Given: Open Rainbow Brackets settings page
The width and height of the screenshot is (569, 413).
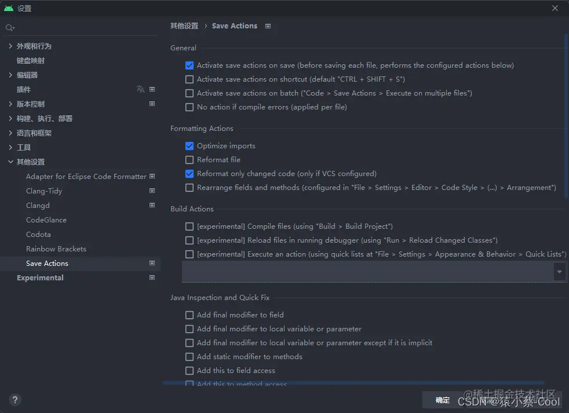Looking at the screenshot, I should coord(56,249).
